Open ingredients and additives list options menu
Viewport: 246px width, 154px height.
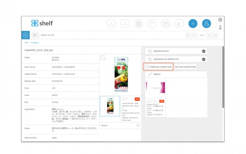coord(204,59)
